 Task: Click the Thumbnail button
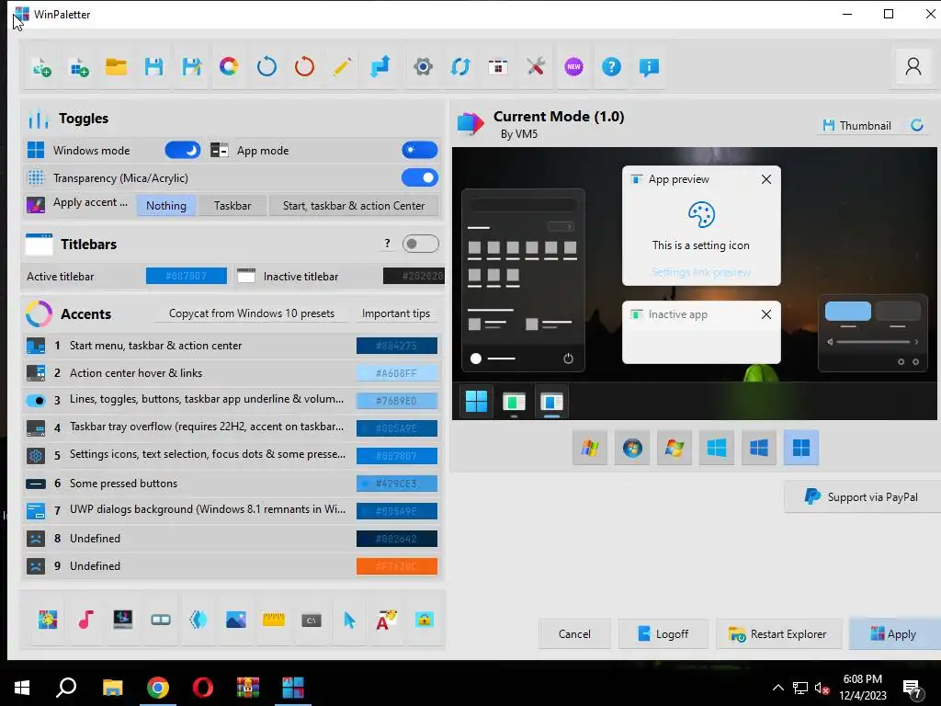point(856,125)
